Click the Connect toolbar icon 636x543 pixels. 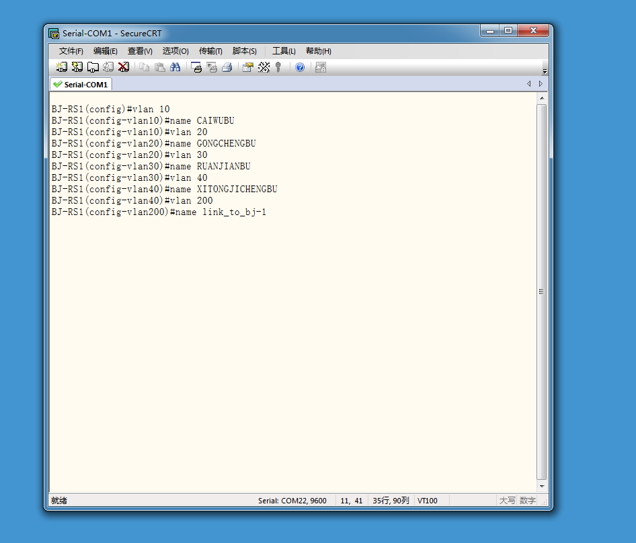pos(62,67)
